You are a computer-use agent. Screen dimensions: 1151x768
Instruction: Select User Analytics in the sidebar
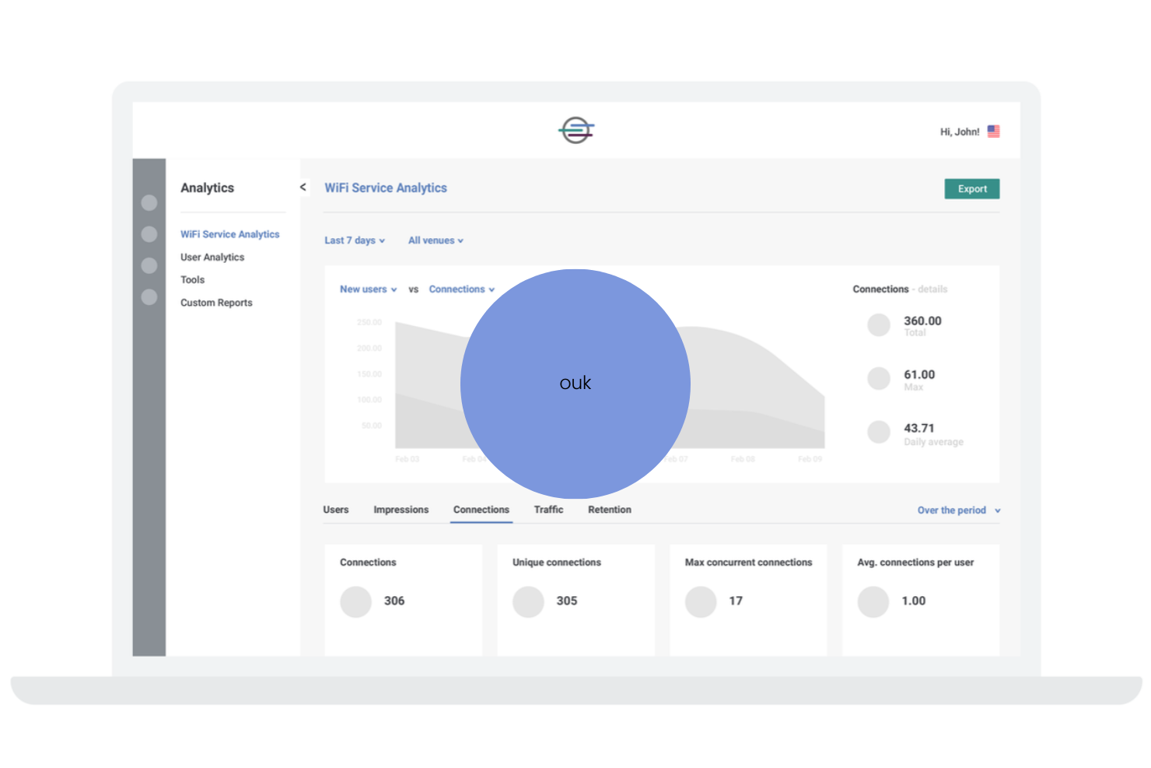(212, 257)
